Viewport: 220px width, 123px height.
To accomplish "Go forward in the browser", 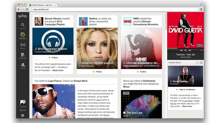I will coord(23,9).
